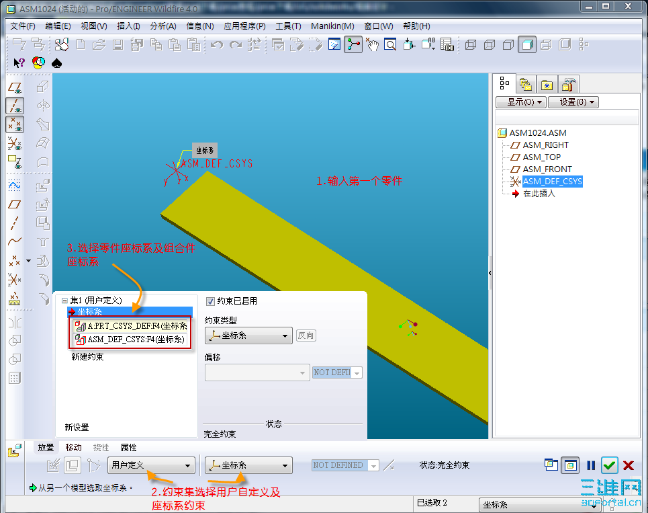Screen dimensions: 648x513
Task: Open the 显示(O) dropdown
Action: 521,102
